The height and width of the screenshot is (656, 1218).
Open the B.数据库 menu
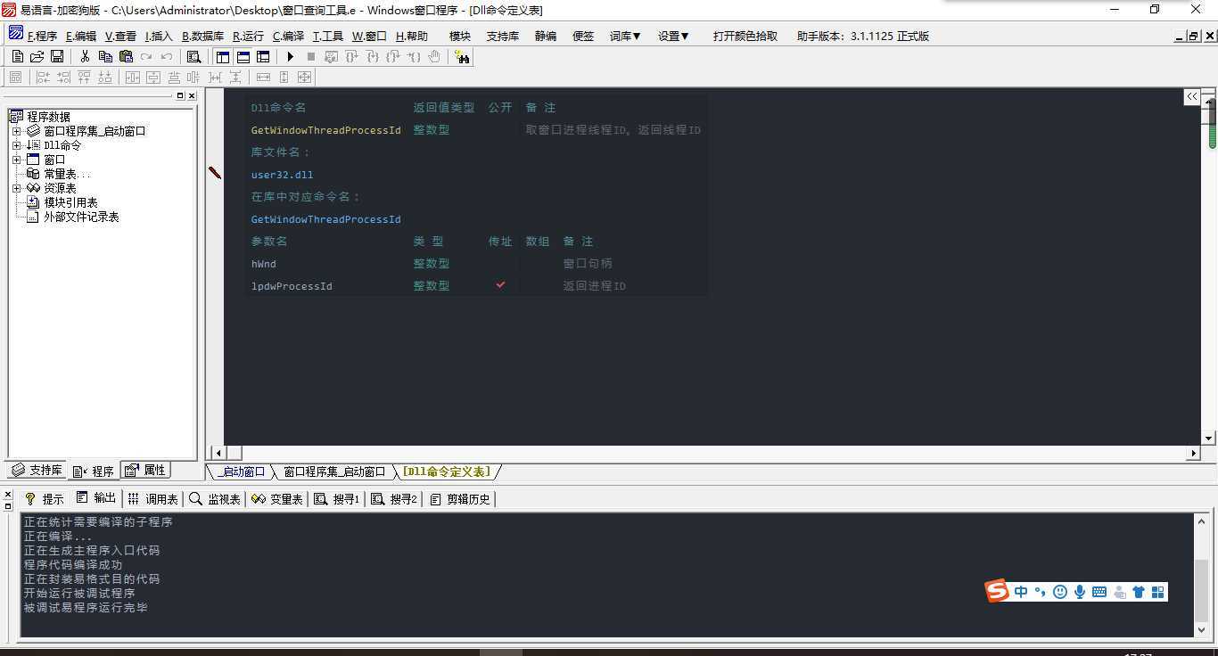202,37
